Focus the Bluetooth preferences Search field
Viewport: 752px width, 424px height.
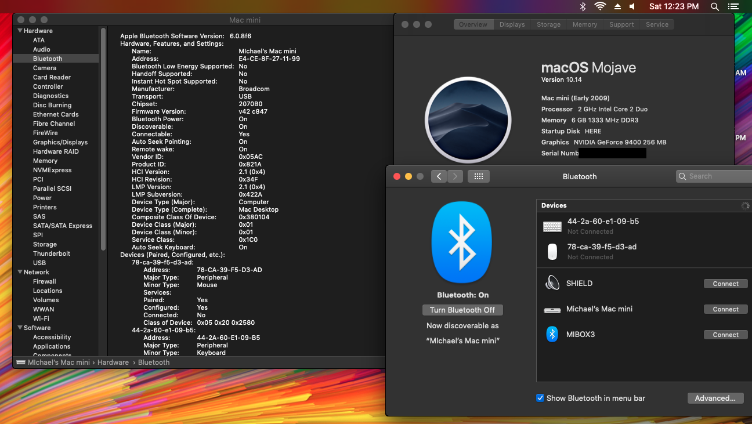(x=715, y=176)
